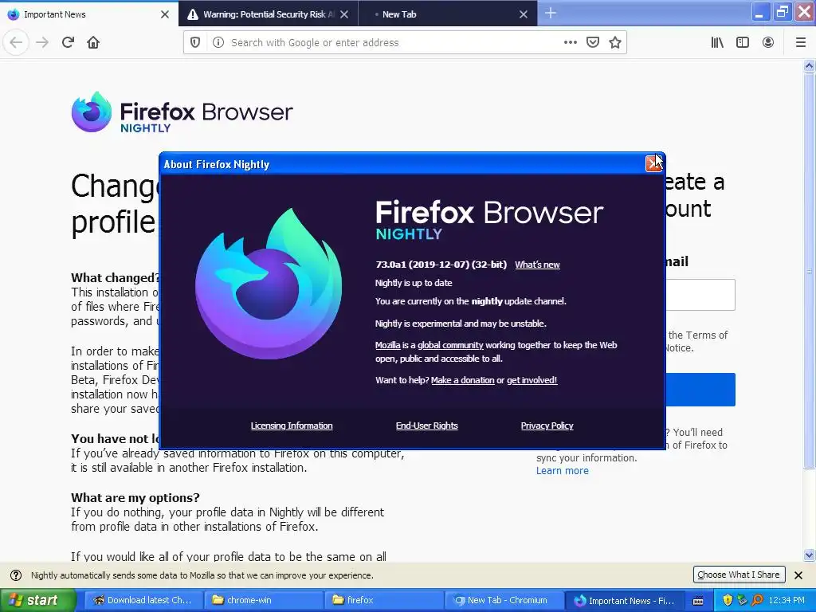
Task: Dismiss the data sharing notification bar
Action: click(x=798, y=575)
